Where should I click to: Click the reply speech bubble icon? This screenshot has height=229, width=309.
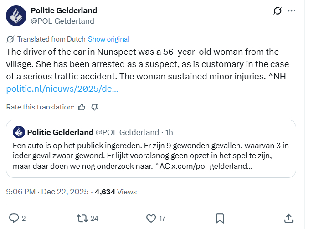pos(15,218)
